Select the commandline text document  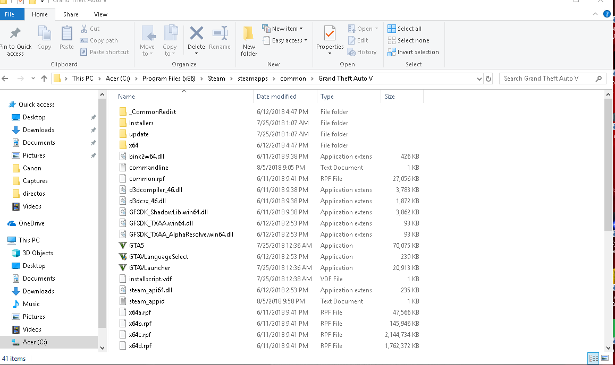[148, 168]
